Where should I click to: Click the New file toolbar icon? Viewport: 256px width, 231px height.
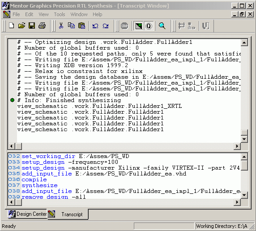(12, 26)
